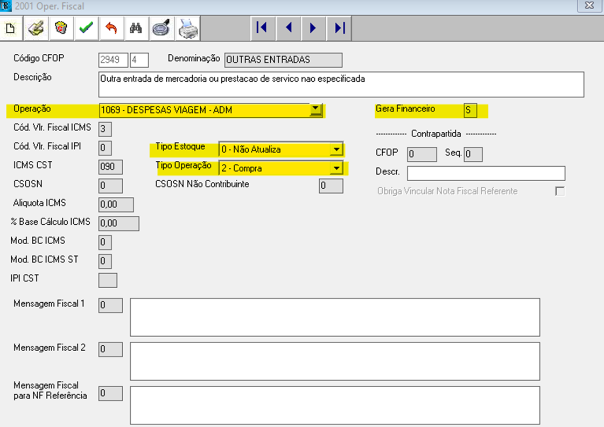
Task: Expand the Tipo Operação dropdown arrow
Action: click(x=336, y=168)
